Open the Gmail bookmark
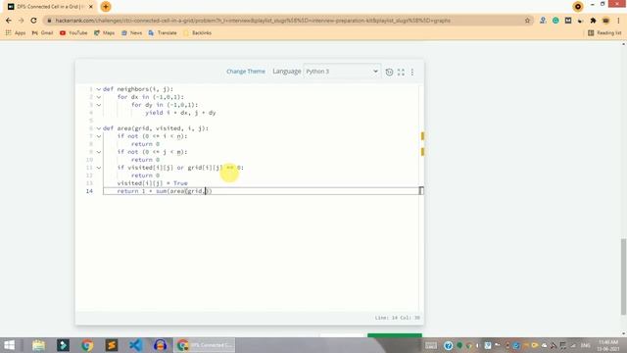The image size is (627, 353). 42,32
